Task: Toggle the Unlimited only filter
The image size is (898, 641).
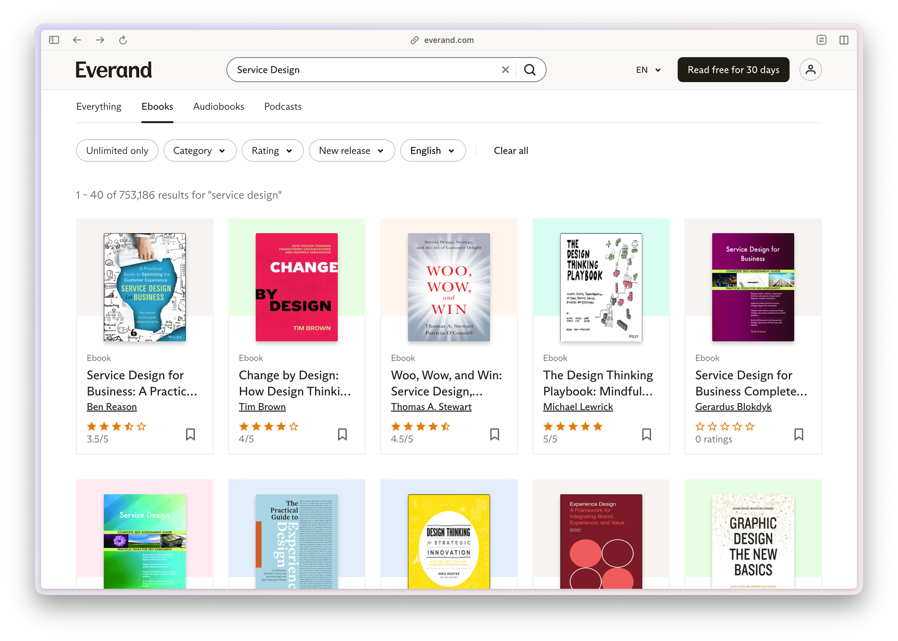Action: (x=117, y=150)
